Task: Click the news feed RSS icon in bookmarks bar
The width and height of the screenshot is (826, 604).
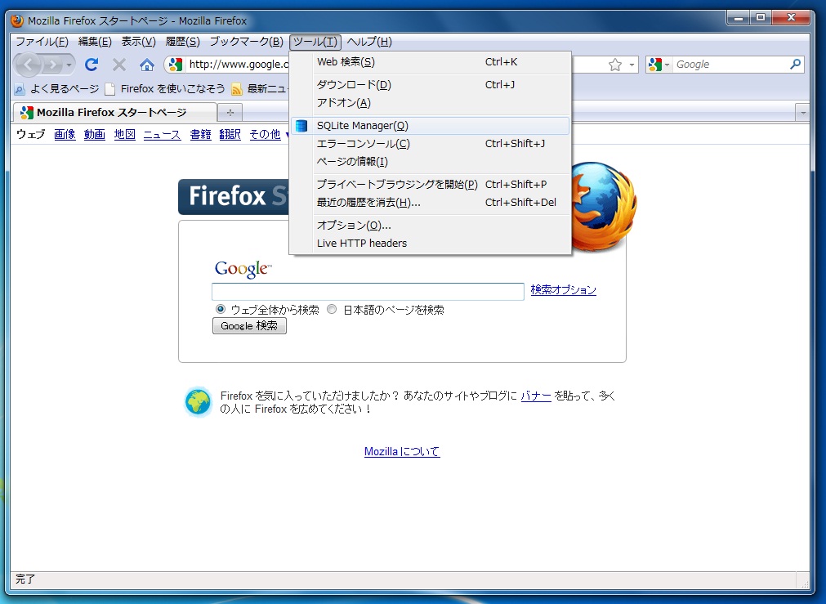Action: pos(237,89)
